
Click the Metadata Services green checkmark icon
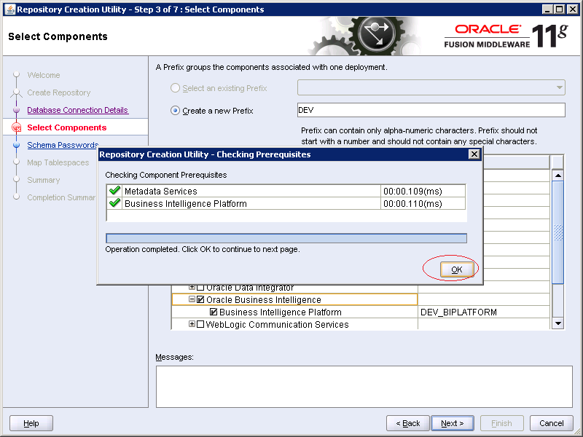click(x=114, y=191)
